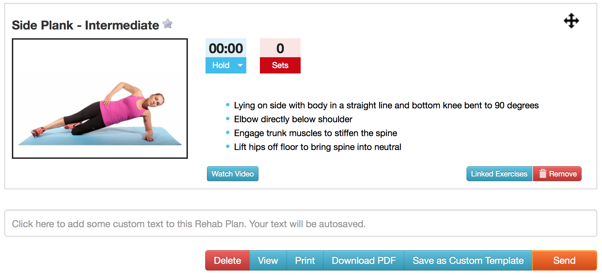Viewport: 602px width, 279px height.
Task: Click the 00:00 hold time value
Action: tap(226, 48)
